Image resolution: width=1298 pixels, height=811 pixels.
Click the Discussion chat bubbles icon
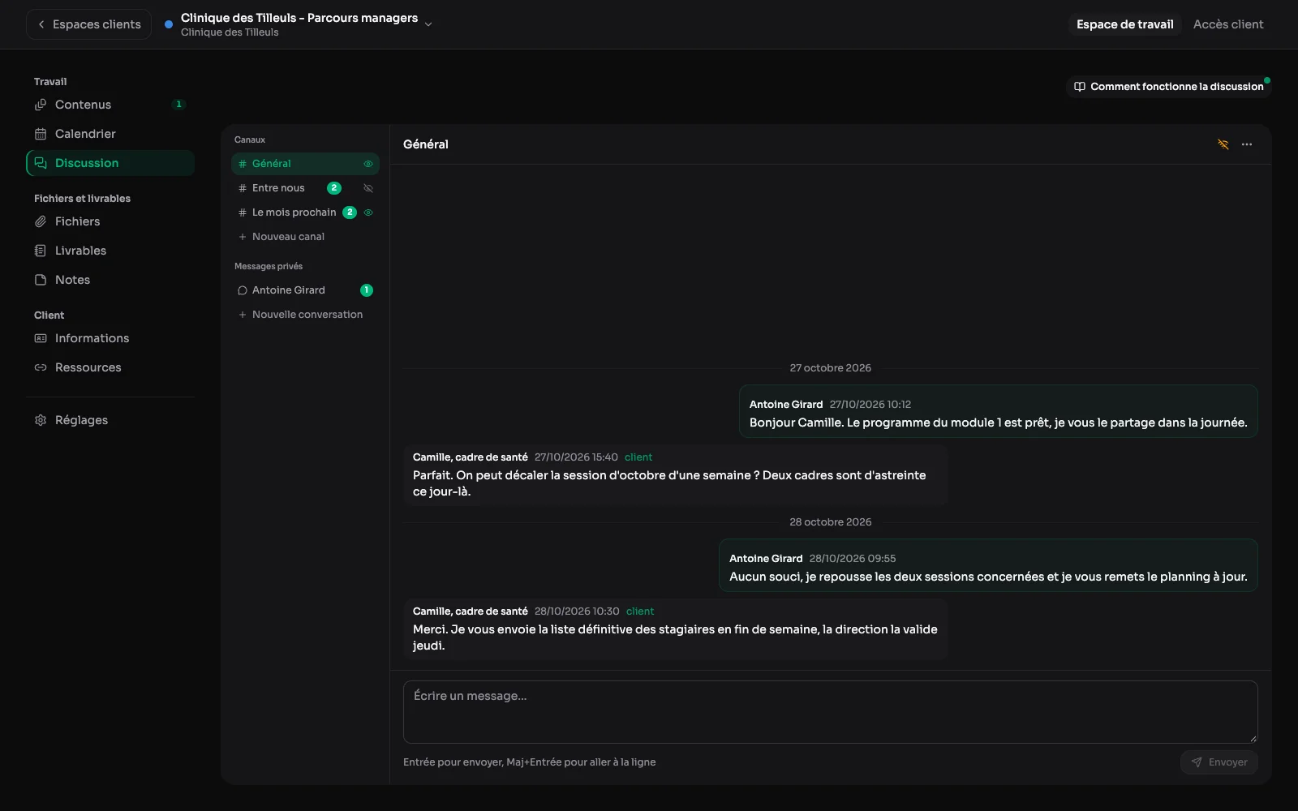coord(41,163)
